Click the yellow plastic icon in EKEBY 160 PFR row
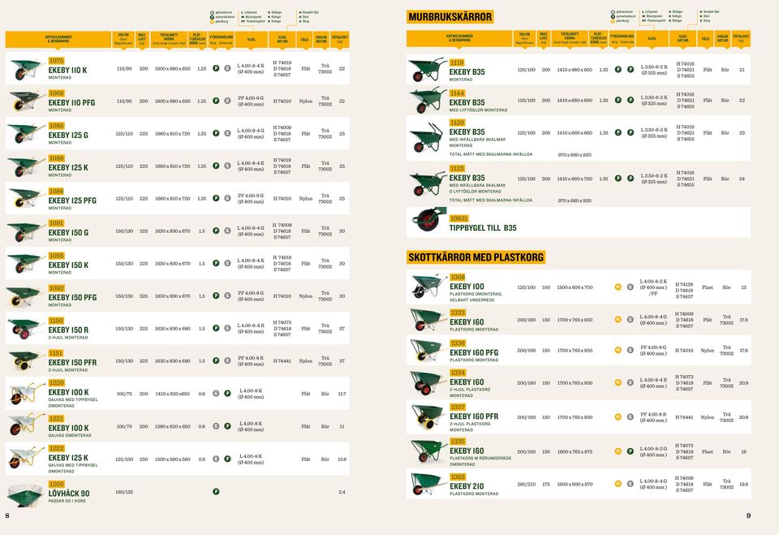Screen dimensions: 779x535 tap(618, 417)
